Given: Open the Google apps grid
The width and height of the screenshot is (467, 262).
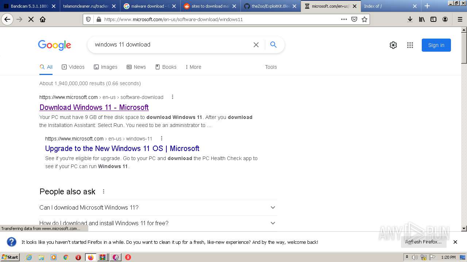Looking at the screenshot, I should tap(410, 45).
